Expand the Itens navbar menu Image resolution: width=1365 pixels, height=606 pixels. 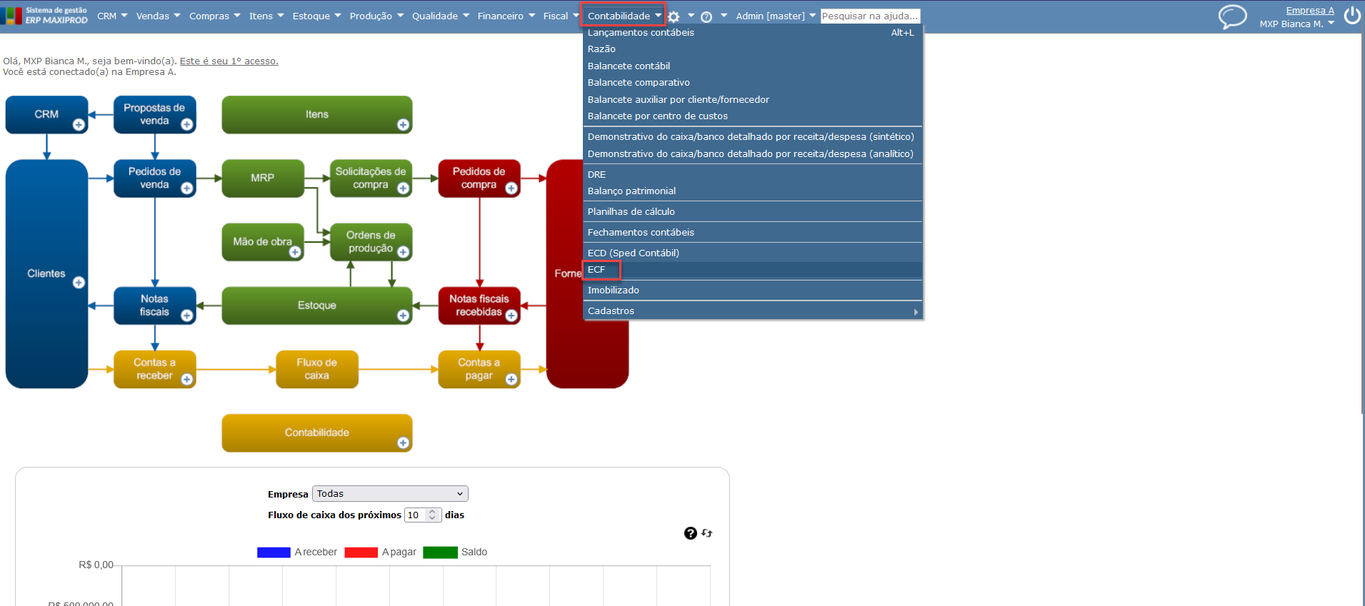(x=266, y=16)
